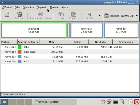Open the Partició menu
This screenshot has height=105, width=140.
tap(54, 7)
